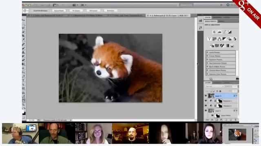The width and height of the screenshot is (261, 146).
Task: Click the layer Opacity value field
Action: (235, 86)
